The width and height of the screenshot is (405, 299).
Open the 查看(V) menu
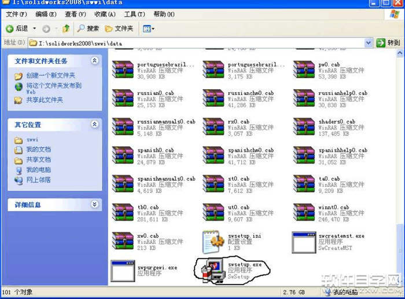(75, 14)
